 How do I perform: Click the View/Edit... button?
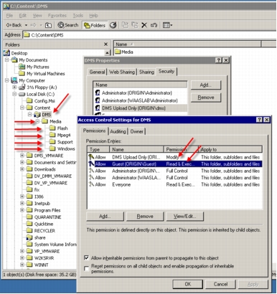coord(184,217)
